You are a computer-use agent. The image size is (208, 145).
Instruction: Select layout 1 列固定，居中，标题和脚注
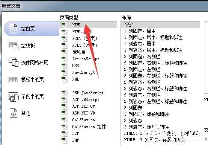tap(153, 37)
